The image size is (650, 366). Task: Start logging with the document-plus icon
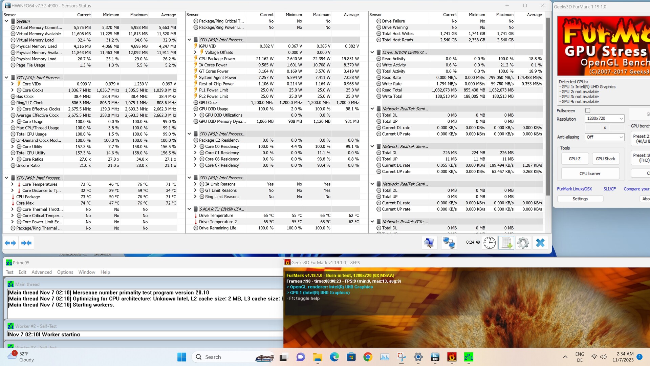(506, 243)
